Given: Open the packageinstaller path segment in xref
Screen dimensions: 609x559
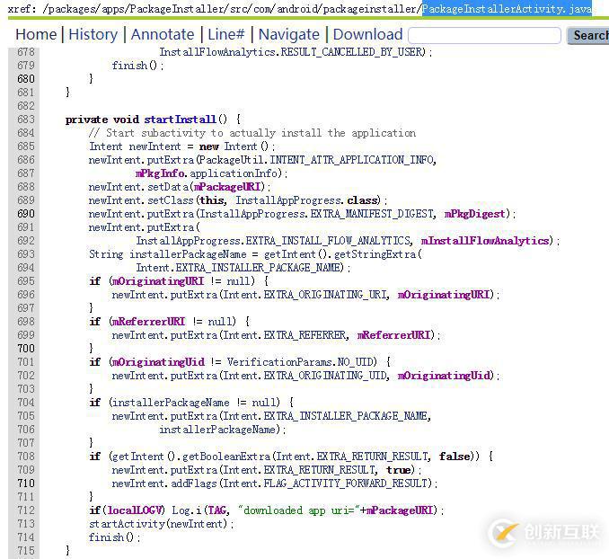Looking at the screenshot, I should click(371, 9).
